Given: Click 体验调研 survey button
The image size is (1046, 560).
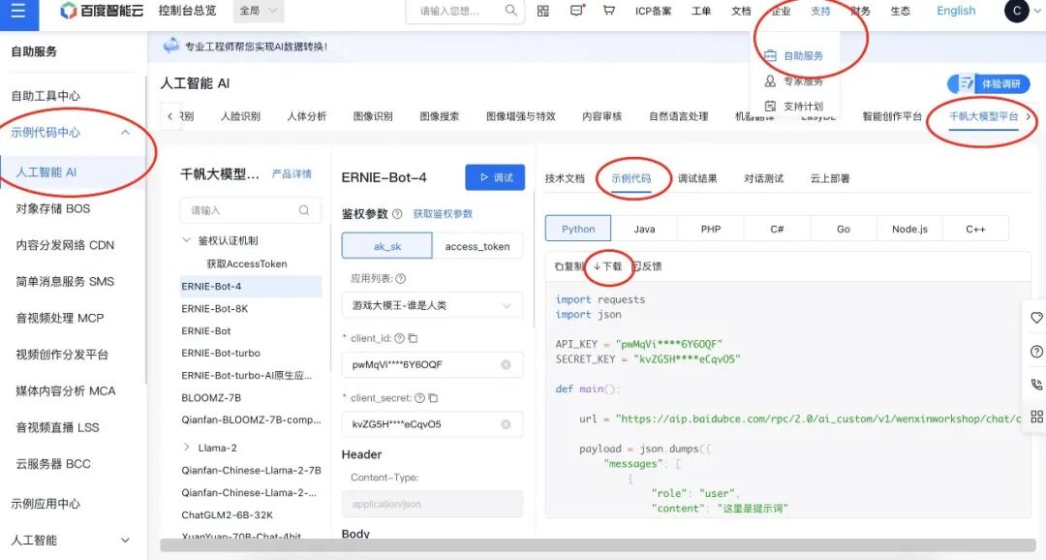Looking at the screenshot, I should click(x=989, y=83).
